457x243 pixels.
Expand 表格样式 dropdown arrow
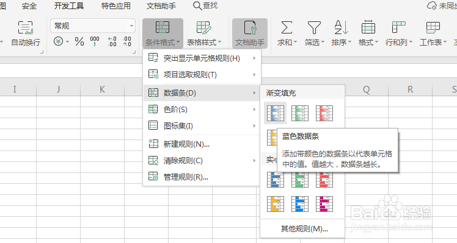[x=219, y=43]
